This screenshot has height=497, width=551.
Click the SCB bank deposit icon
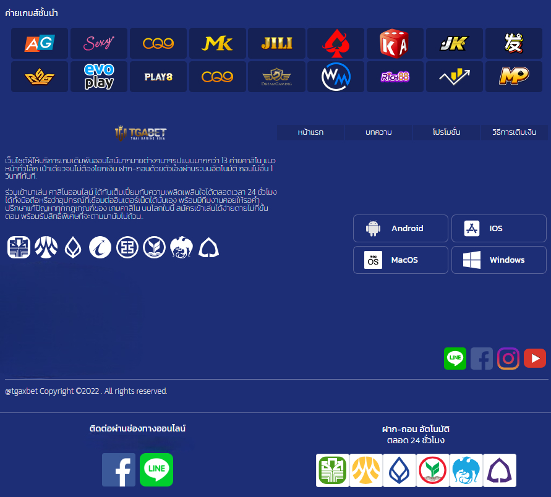pos(499,470)
